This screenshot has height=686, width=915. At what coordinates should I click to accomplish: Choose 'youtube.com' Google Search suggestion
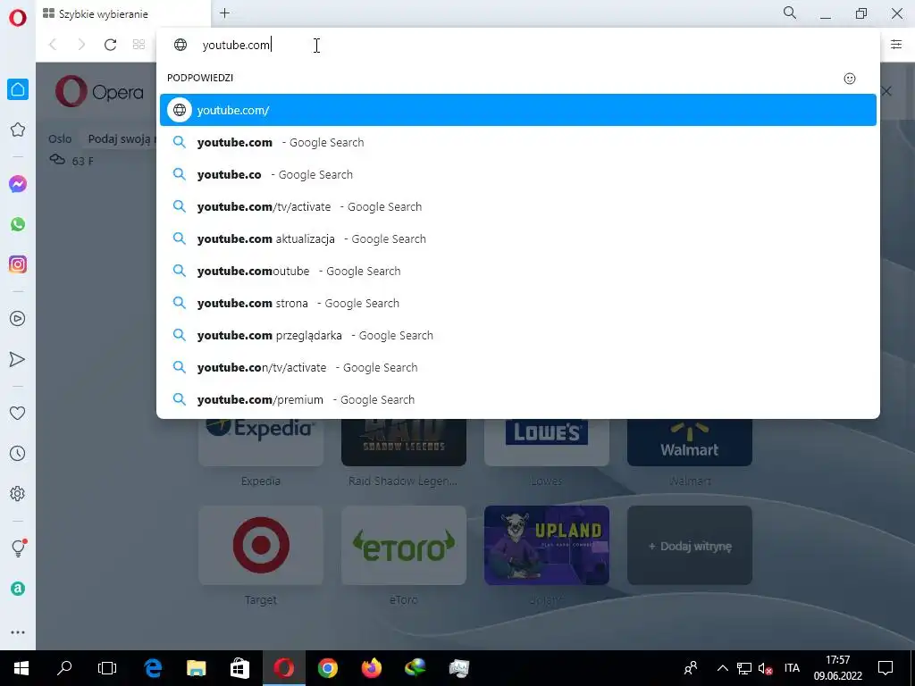pos(518,142)
